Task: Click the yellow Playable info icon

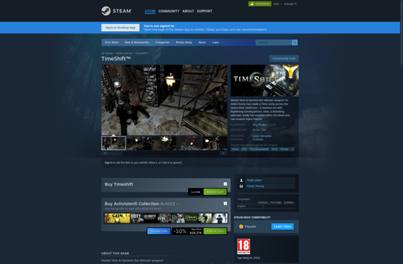Action: 241,226
